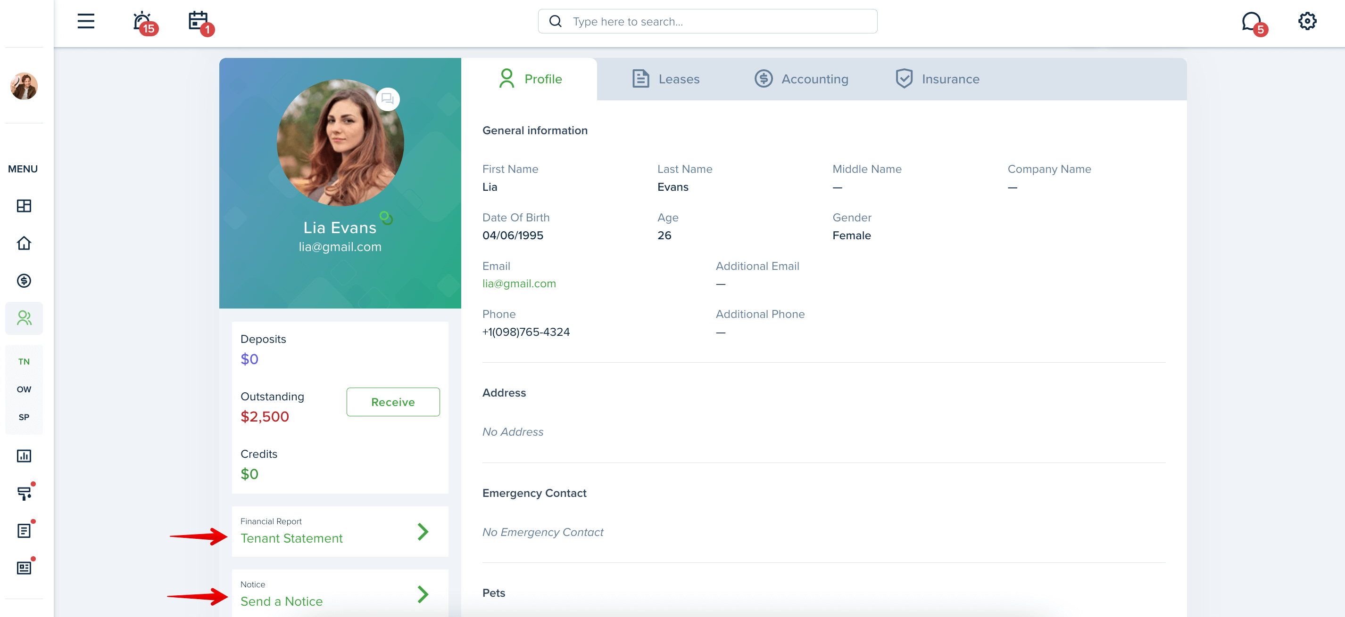
Task: Select the Contacts people icon in sidebar
Action: point(24,318)
